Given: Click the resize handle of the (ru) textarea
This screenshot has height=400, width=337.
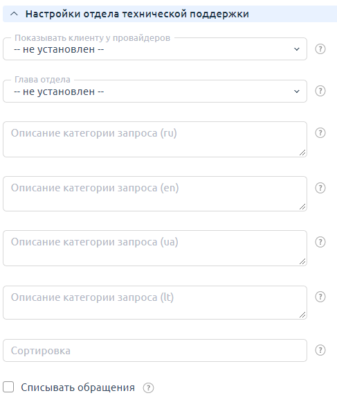Looking at the screenshot, I should click(x=302, y=153).
